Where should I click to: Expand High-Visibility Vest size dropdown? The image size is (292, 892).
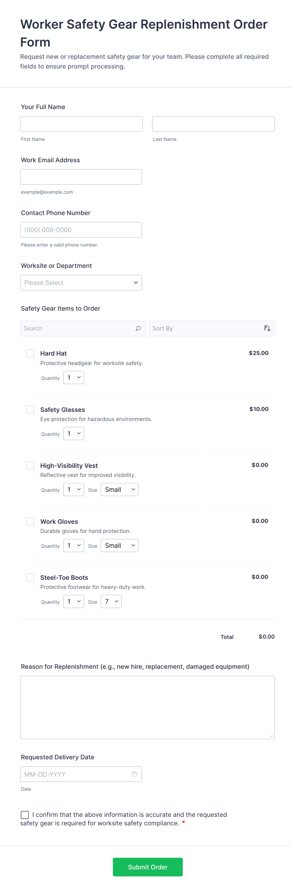(119, 489)
